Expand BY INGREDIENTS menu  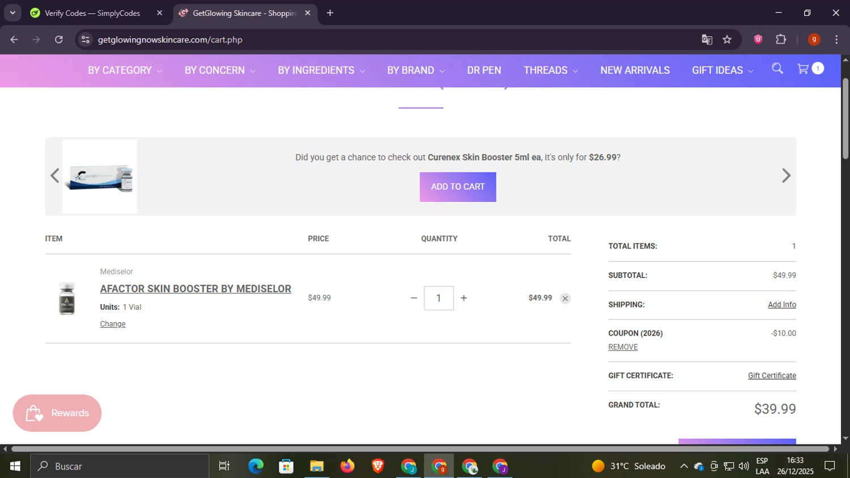321,70
